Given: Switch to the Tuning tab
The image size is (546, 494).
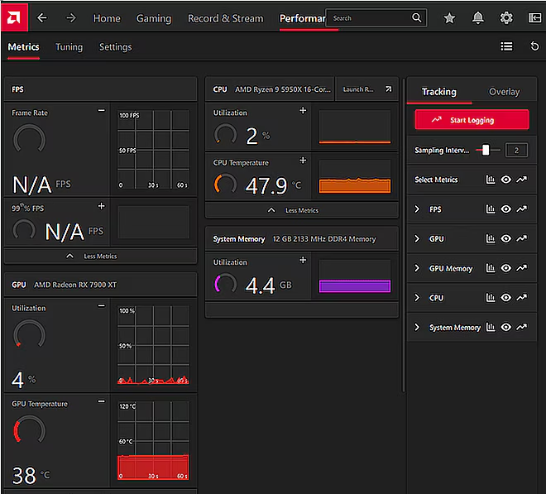Looking at the screenshot, I should (x=69, y=47).
